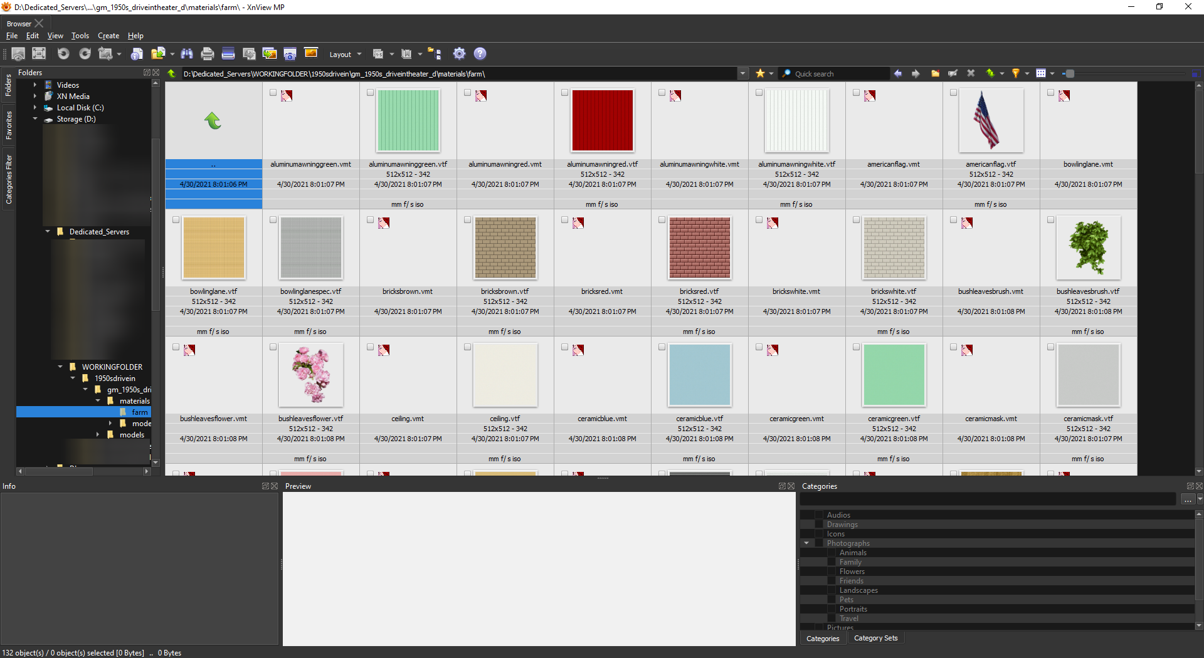The height and width of the screenshot is (658, 1204).
Task: Click the delete X icon in address bar
Action: [x=971, y=74]
